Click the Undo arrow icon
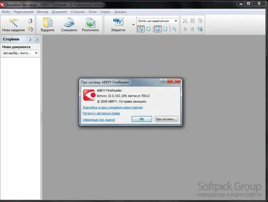Screen dimensions: 268x202 click(x=185, y=29)
